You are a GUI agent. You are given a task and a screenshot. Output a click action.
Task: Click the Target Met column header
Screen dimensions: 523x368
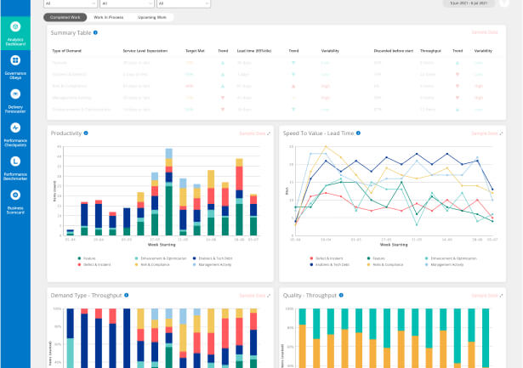[x=195, y=51]
